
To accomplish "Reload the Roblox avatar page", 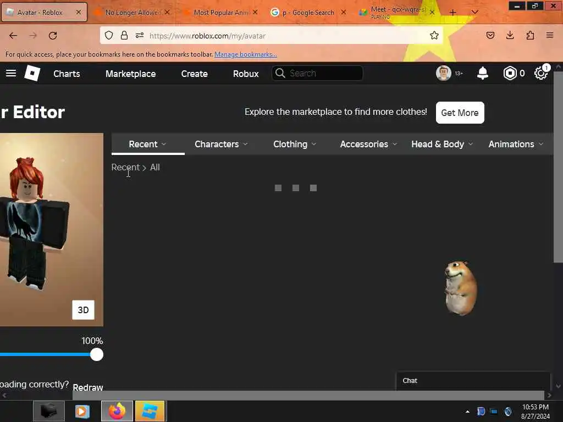I will (53, 36).
